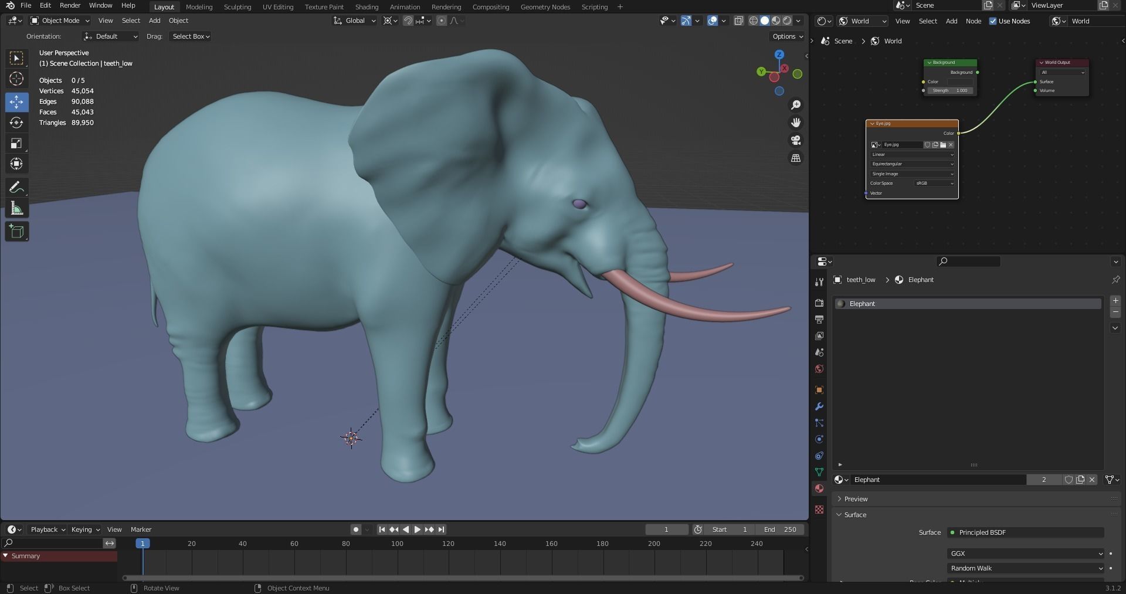Open the Physics properties tab
The height and width of the screenshot is (594, 1126).
(x=819, y=439)
